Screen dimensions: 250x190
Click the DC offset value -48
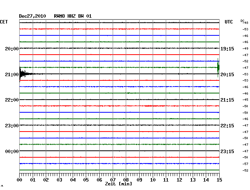pyautogui.click(x=246, y=23)
